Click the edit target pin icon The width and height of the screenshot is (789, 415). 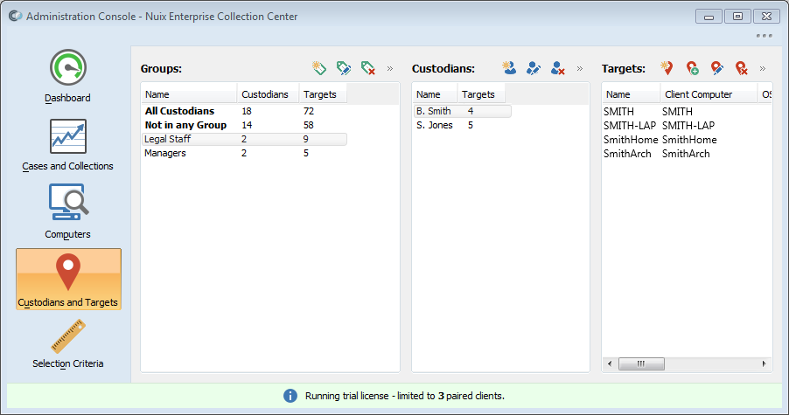coord(716,68)
